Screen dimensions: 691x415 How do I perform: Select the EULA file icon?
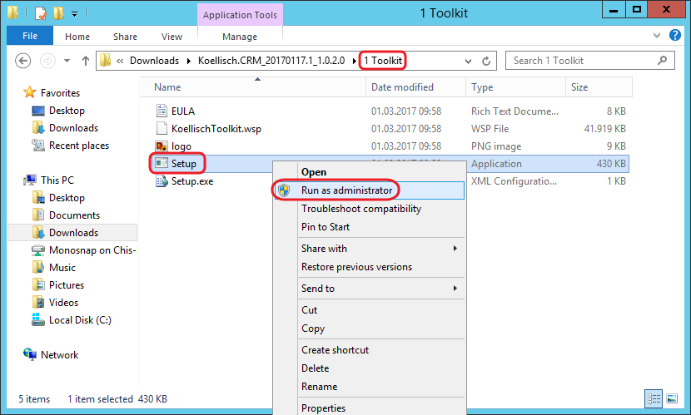(162, 111)
